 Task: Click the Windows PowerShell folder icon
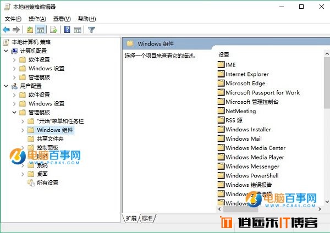tap(221, 175)
